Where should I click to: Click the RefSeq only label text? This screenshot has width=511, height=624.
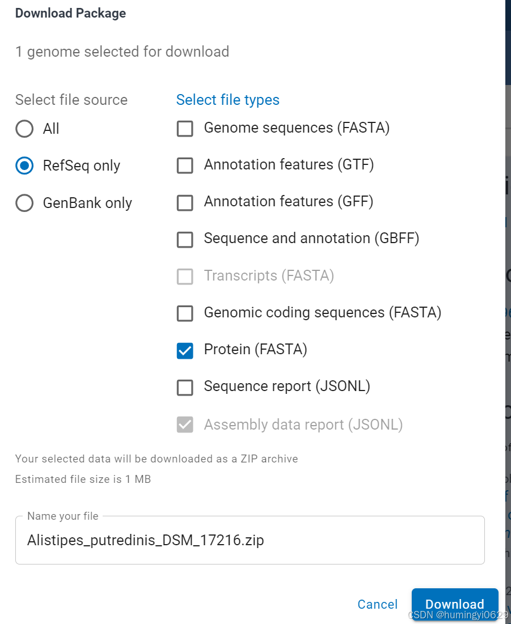point(82,165)
